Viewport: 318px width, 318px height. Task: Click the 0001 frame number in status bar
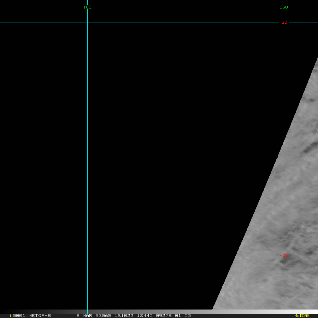19,316
